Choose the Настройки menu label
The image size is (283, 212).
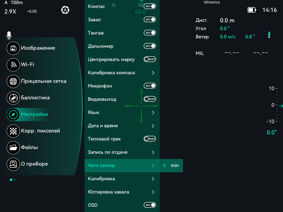tap(35, 114)
